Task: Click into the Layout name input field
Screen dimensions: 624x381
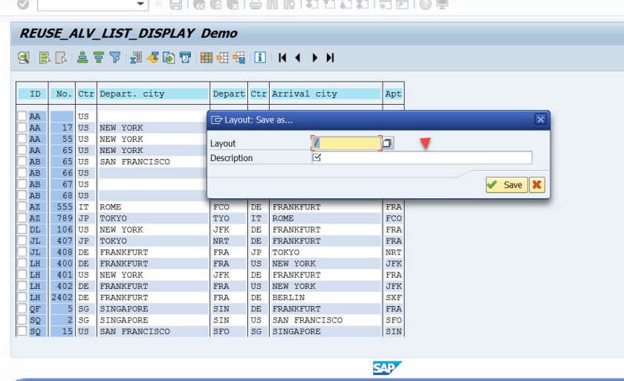Action: [348, 143]
